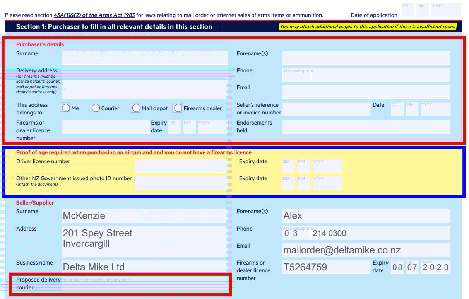Image resolution: width=469 pixels, height=299 pixels.
Task: Select the Me radio button
Action: pyautogui.click(x=65, y=108)
